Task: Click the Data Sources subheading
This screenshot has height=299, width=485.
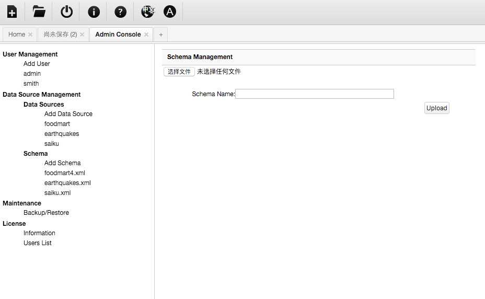Action: coord(43,105)
